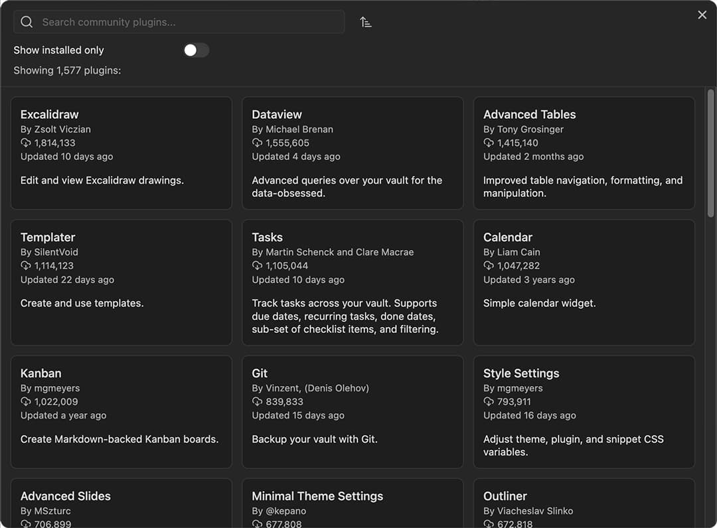Viewport: 717px width, 528px height.
Task: Click author text 'By Viacheslav Slinko'
Action: click(x=528, y=511)
